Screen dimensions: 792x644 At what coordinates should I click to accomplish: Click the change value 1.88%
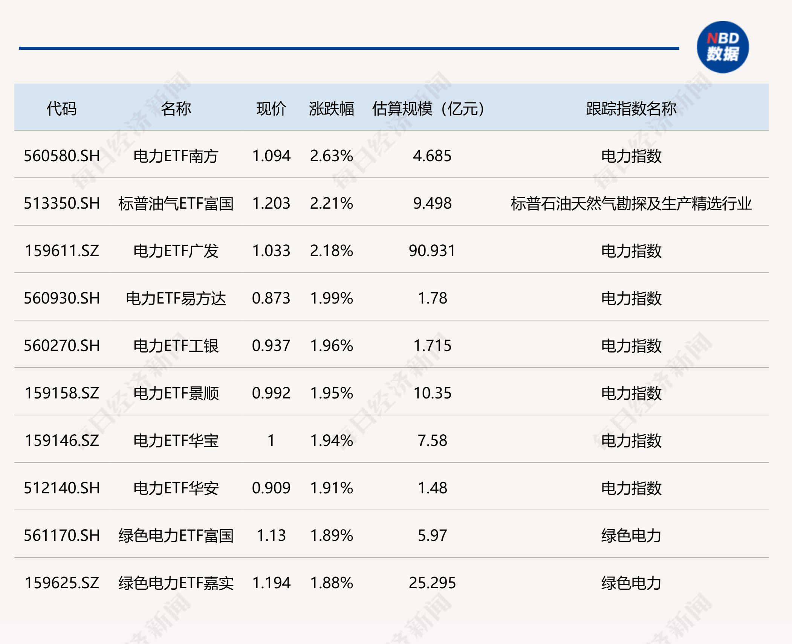click(332, 583)
